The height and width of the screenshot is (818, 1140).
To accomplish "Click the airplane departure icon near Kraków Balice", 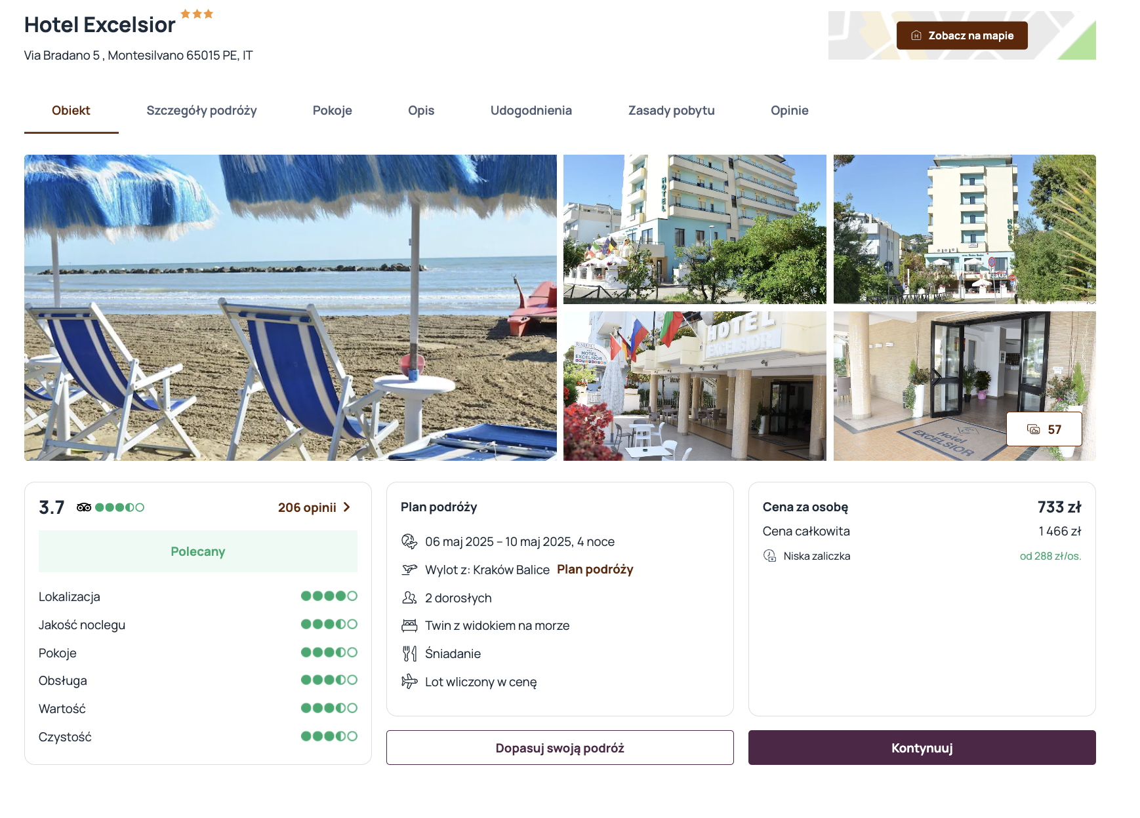I will point(409,570).
